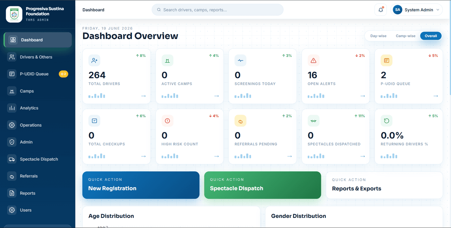Open Spectacle Dispatch quick action card
This screenshot has height=228, width=451.
click(263, 185)
